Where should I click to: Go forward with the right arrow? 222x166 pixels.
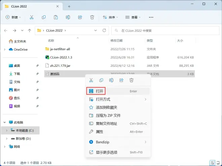[14, 30]
